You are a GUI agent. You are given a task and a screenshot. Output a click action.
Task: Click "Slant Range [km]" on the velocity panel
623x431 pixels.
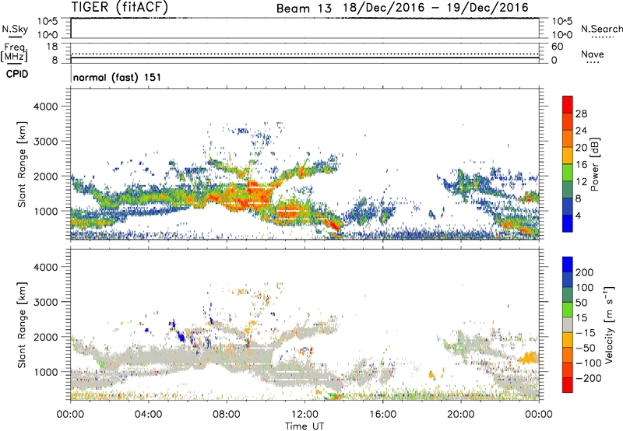pyautogui.click(x=21, y=325)
